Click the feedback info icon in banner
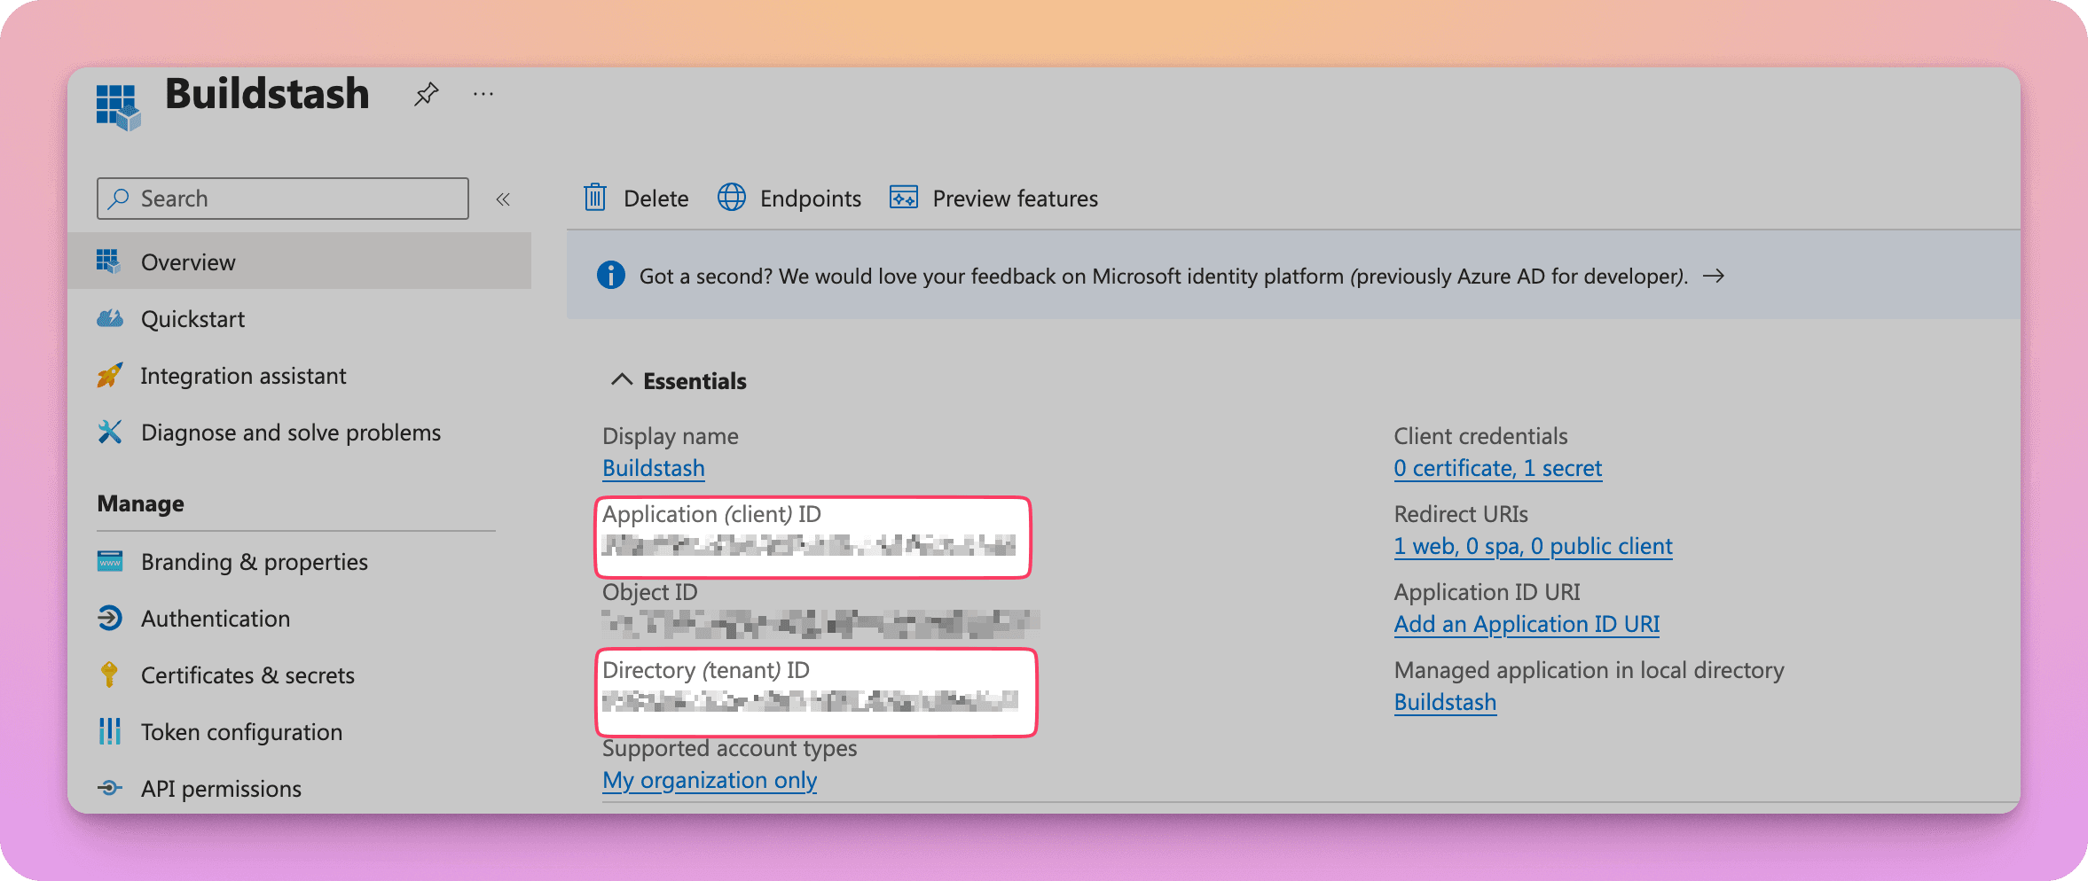The height and width of the screenshot is (881, 2088). (x=610, y=276)
